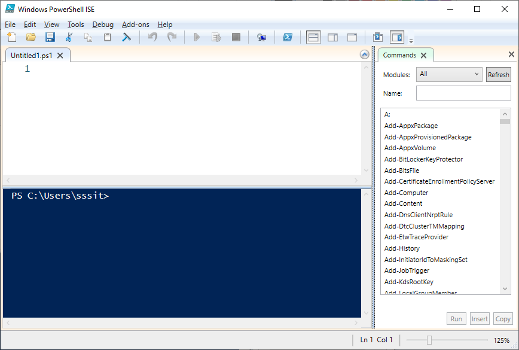Screen dimensions: 519x350
Task: Open the Tools menu
Action: [x=76, y=25]
